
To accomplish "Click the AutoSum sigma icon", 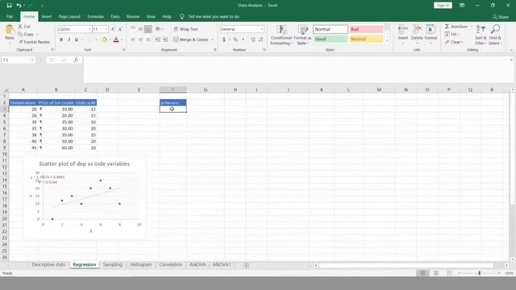I will point(447,27).
